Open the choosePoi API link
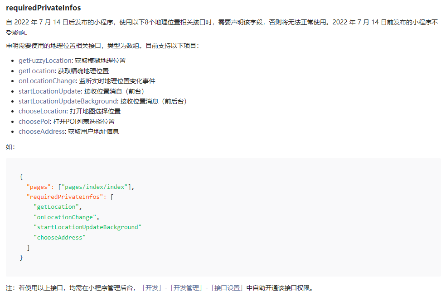Image resolution: width=446 pixels, height=296 pixels. pos(34,122)
